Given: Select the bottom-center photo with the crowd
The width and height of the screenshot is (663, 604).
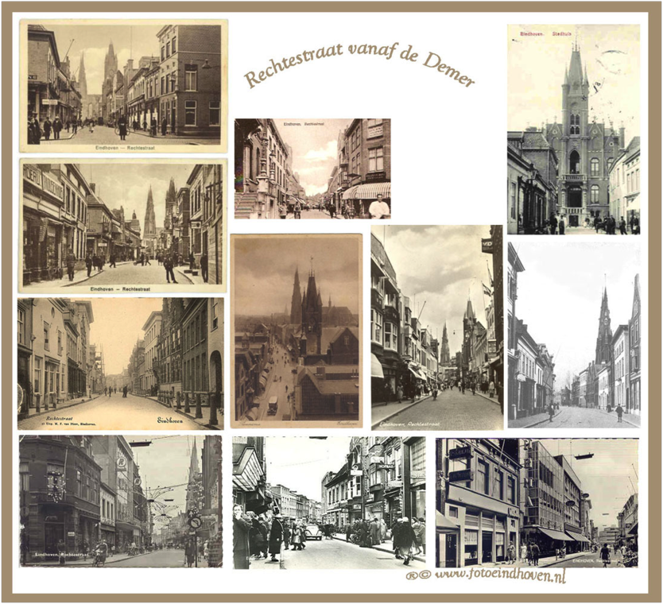Looking at the screenshot, I should (328, 502).
